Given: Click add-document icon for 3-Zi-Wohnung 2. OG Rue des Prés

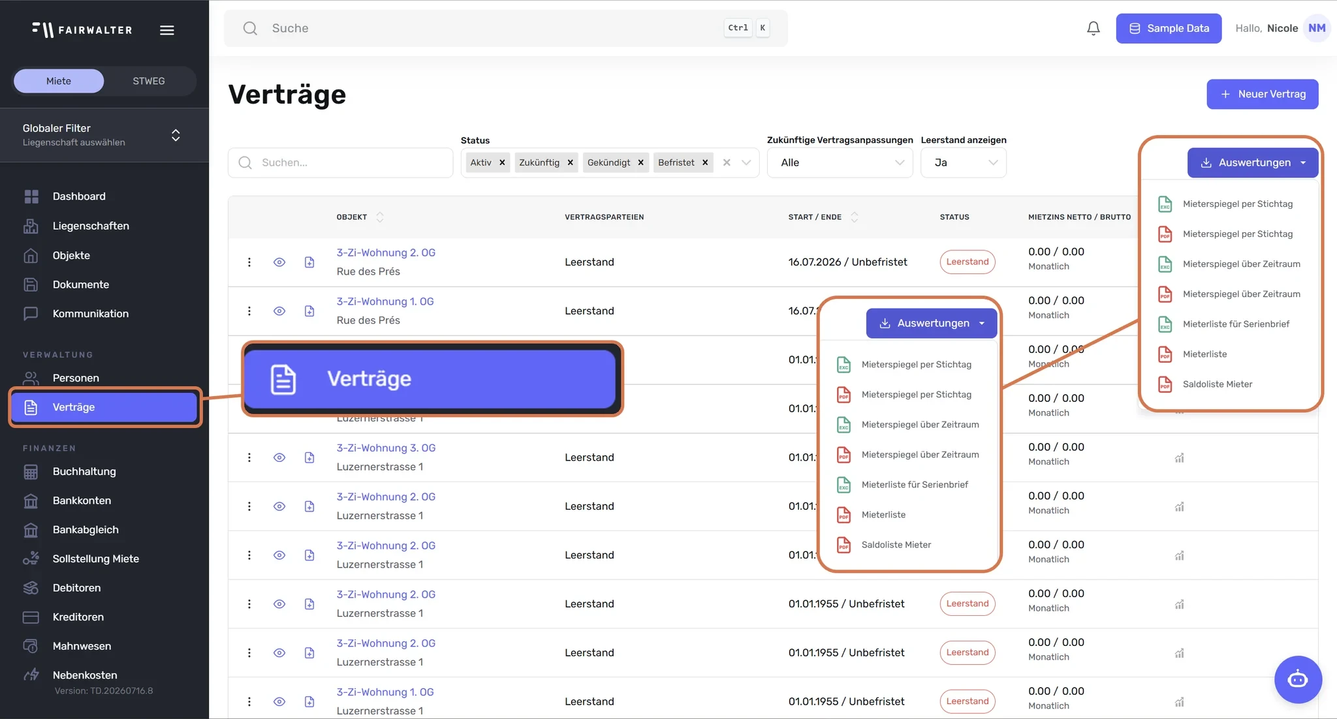Looking at the screenshot, I should point(309,262).
